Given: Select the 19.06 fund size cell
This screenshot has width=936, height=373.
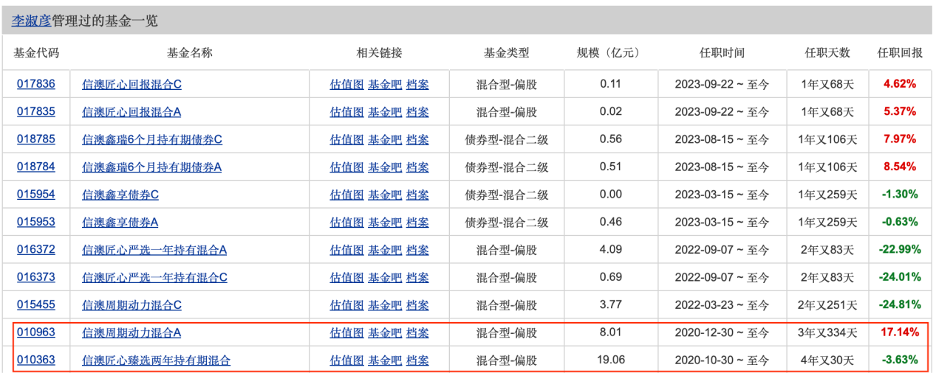Looking at the screenshot, I should click(x=611, y=360).
